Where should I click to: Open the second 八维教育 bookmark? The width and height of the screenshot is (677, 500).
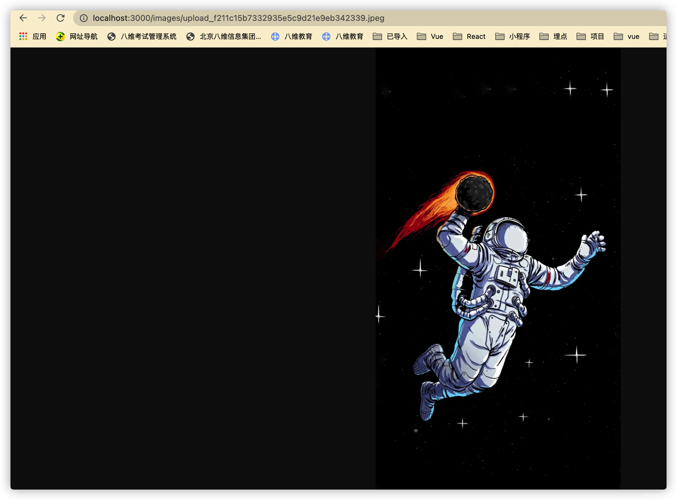pyautogui.click(x=343, y=37)
